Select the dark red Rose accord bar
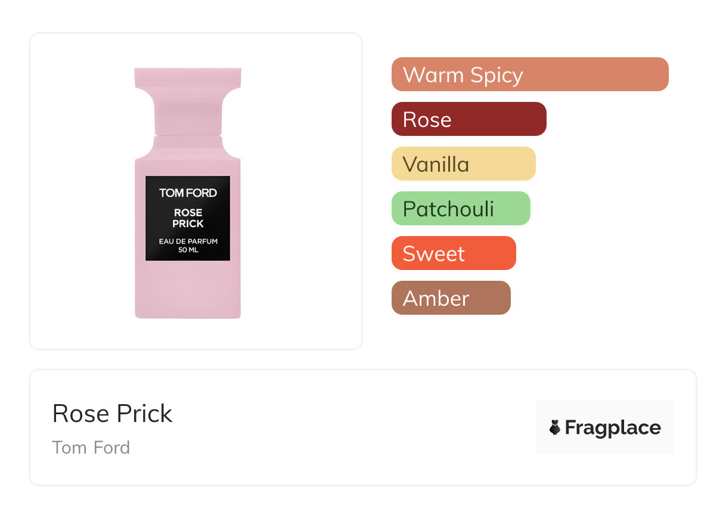The height and width of the screenshot is (515, 726). click(469, 119)
